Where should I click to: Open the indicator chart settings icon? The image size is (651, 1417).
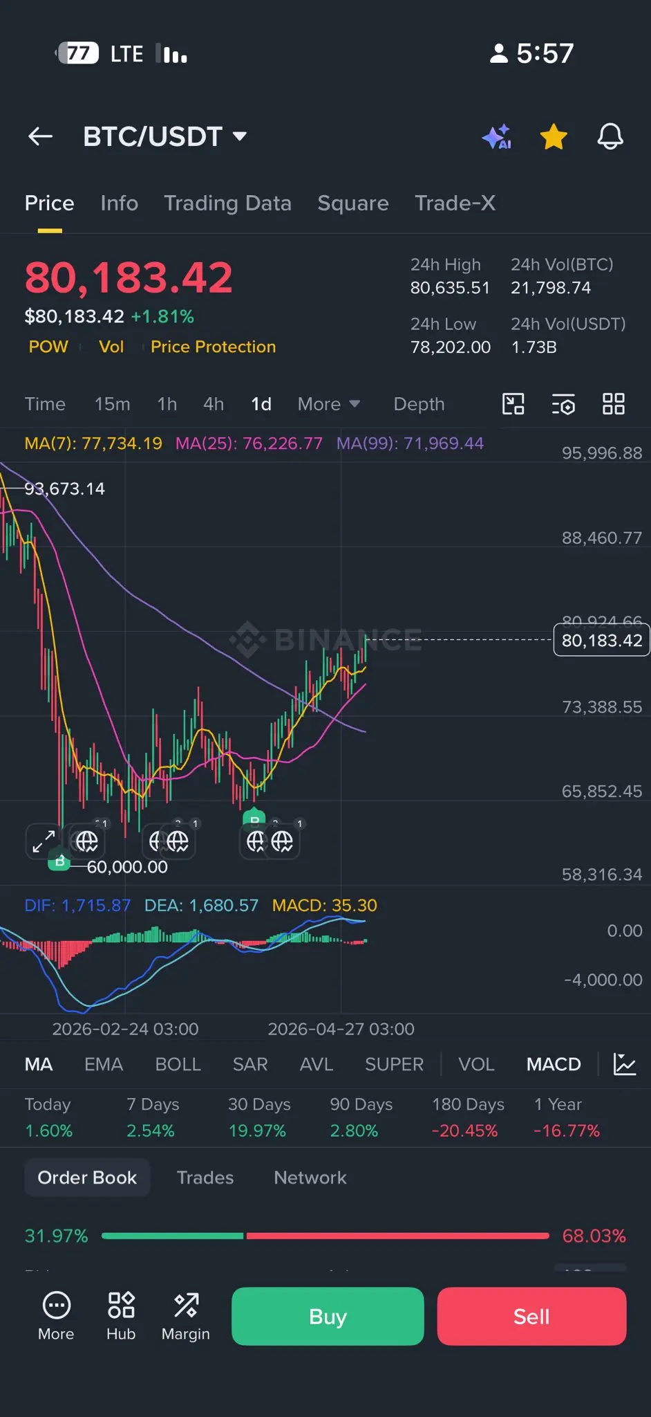(x=625, y=1064)
